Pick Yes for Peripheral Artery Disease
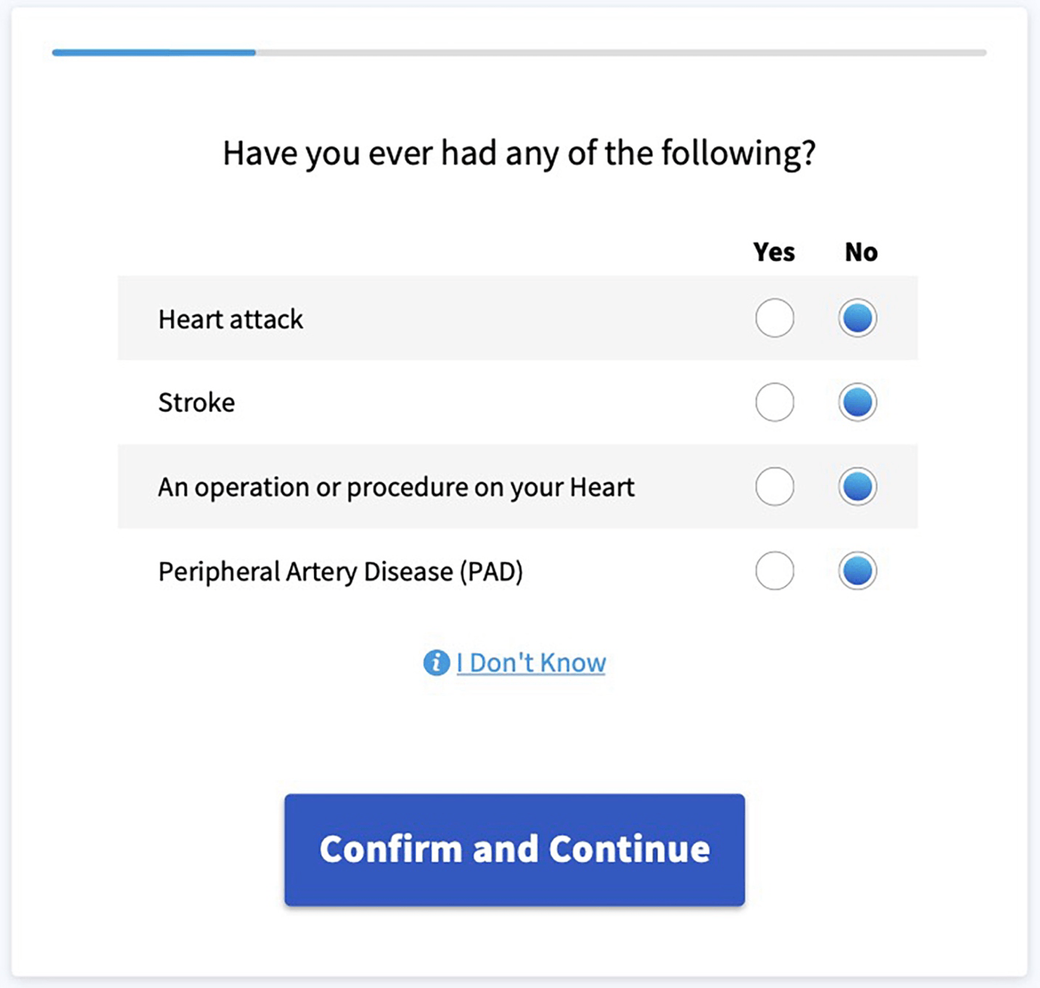The image size is (1040, 988). [x=774, y=570]
